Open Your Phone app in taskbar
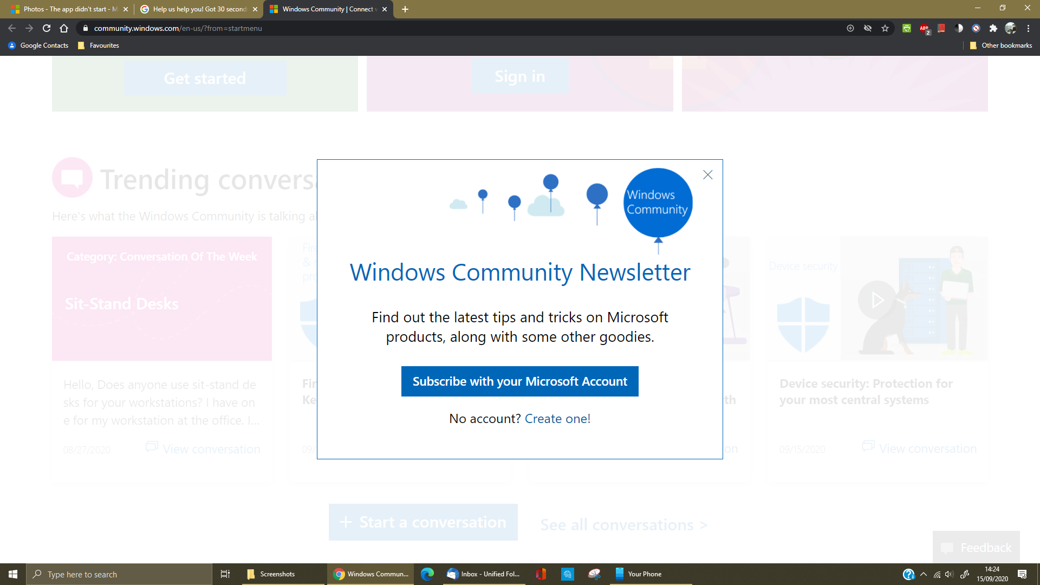Image resolution: width=1040 pixels, height=585 pixels. point(650,574)
